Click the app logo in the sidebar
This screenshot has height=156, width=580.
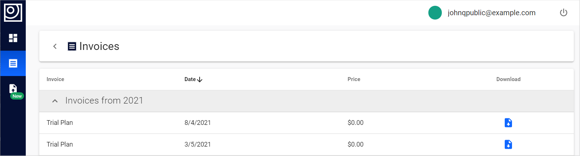(x=13, y=12)
